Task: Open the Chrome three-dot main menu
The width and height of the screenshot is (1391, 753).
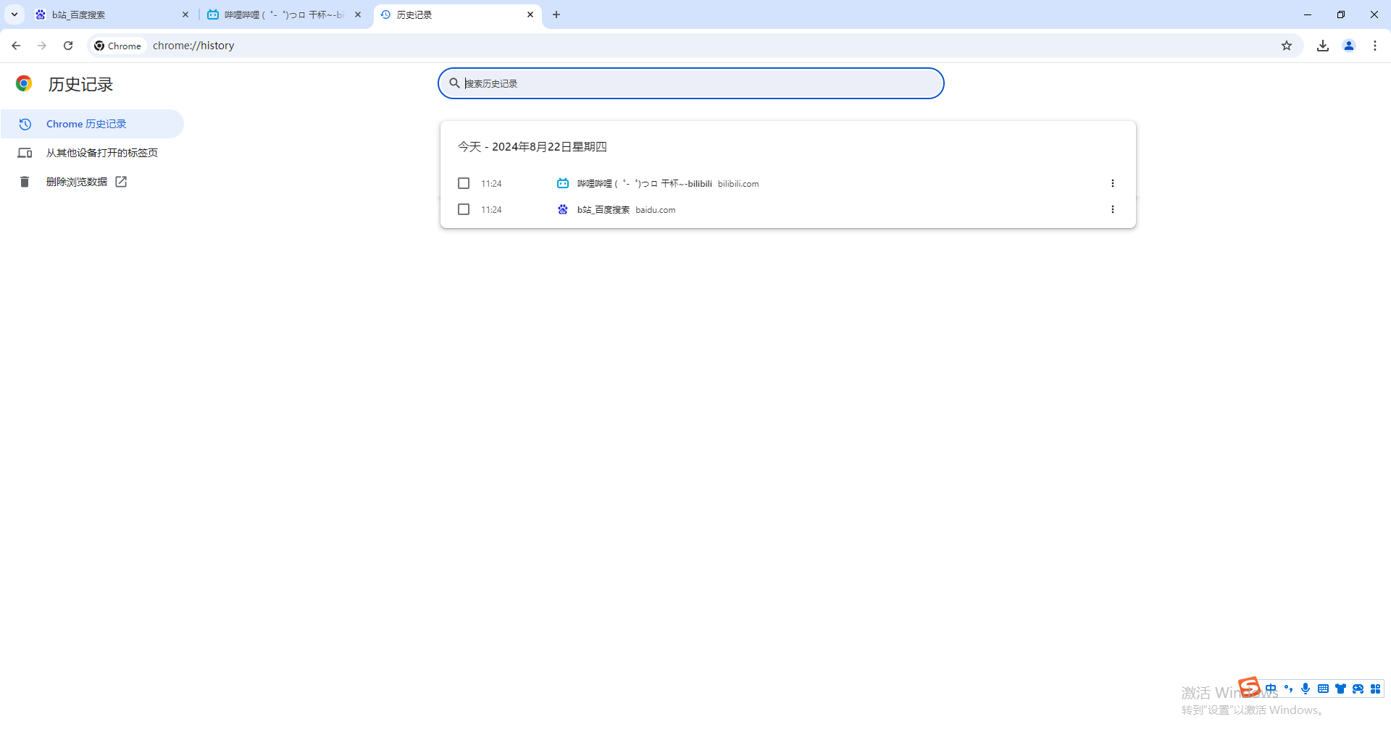Action: (1375, 46)
